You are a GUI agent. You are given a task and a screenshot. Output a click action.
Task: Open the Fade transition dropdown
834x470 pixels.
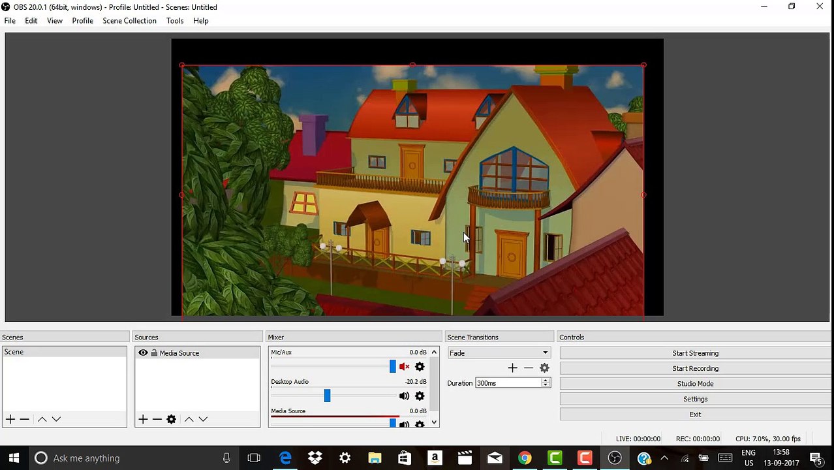tap(499, 353)
